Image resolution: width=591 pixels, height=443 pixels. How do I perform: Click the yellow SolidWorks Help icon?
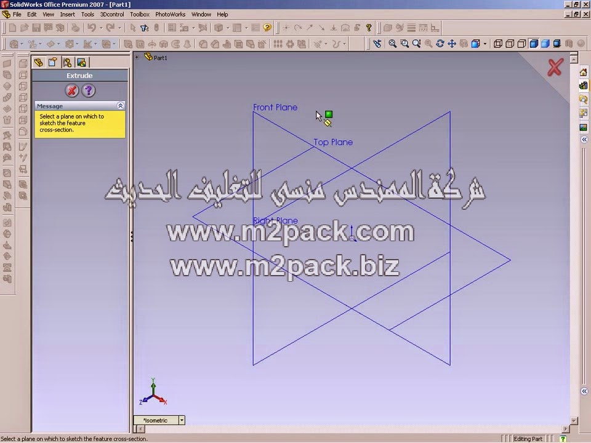coord(267,28)
